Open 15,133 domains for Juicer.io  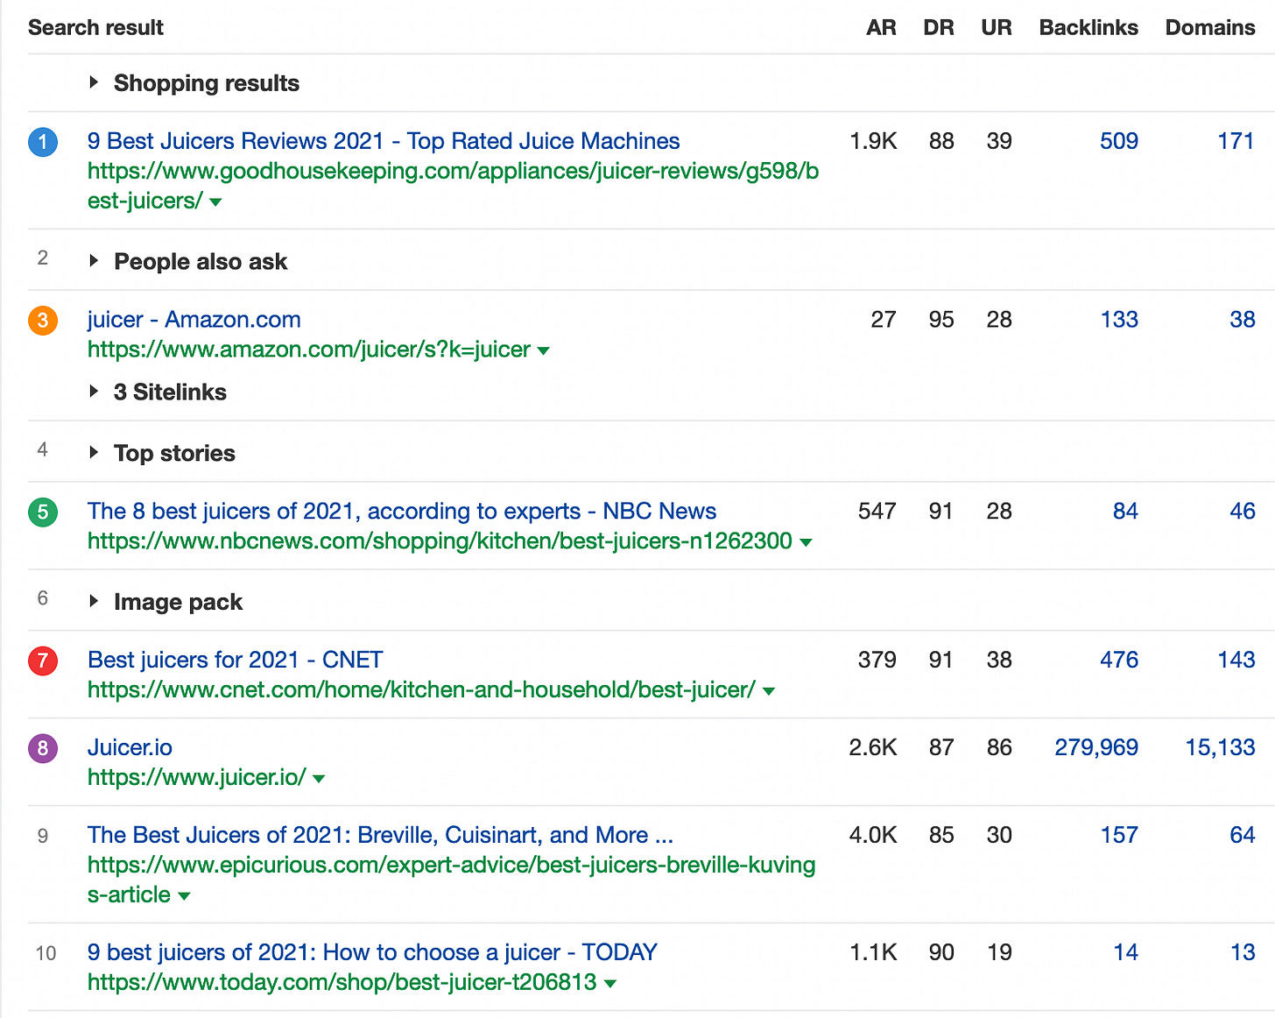tap(1221, 747)
